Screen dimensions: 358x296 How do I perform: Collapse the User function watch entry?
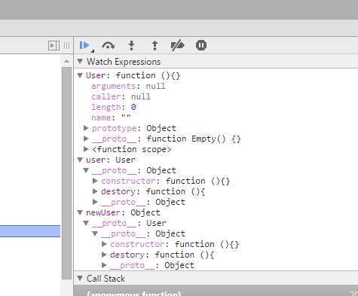coord(80,75)
